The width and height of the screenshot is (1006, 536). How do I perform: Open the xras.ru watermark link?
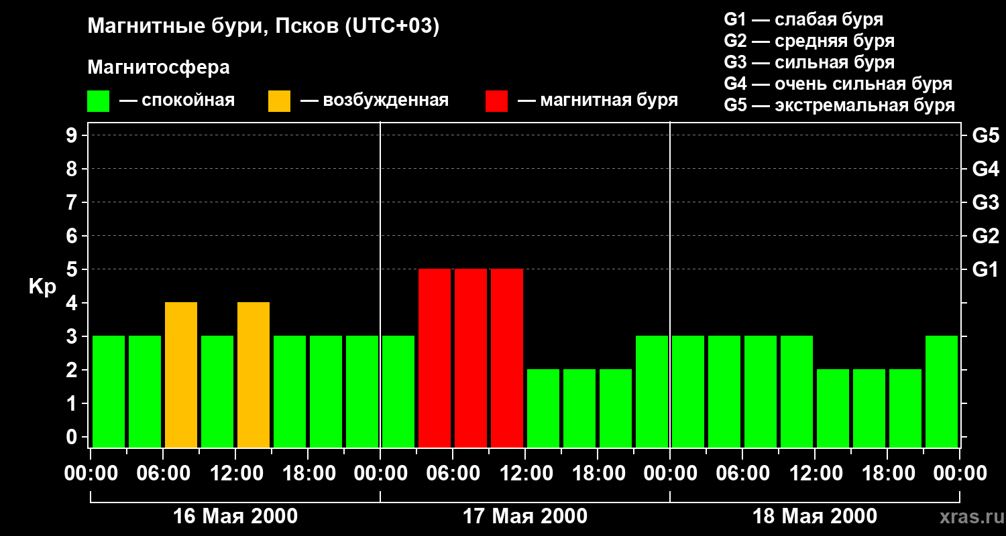(968, 517)
